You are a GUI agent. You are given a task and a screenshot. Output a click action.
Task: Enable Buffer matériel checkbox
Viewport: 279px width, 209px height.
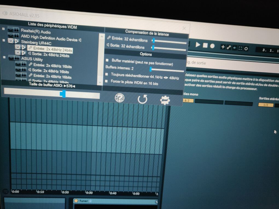click(107, 60)
